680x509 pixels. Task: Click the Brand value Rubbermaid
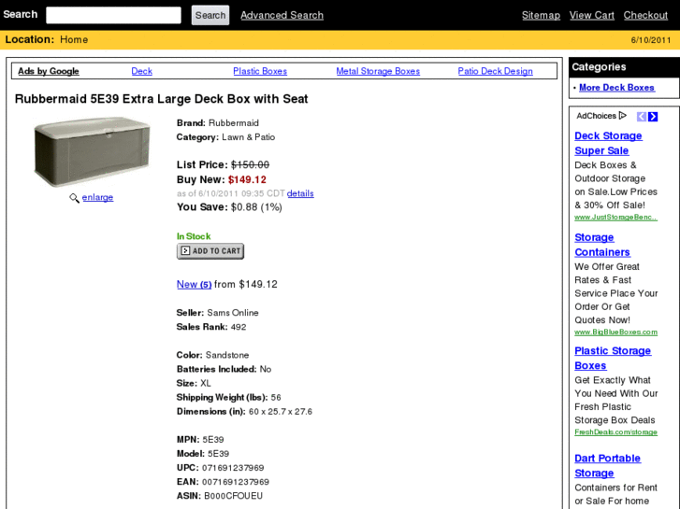point(234,123)
